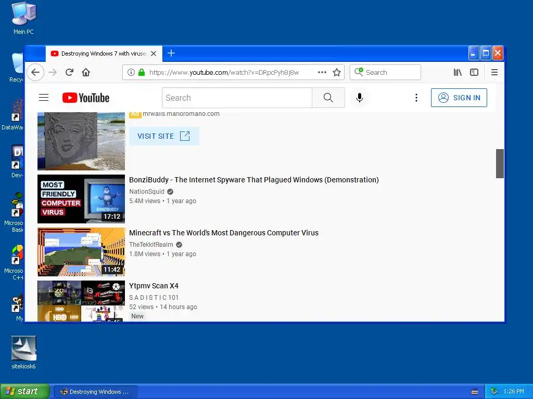Click the 1:26 PM taskbar clock
This screenshot has height=399, width=533.
[514, 391]
